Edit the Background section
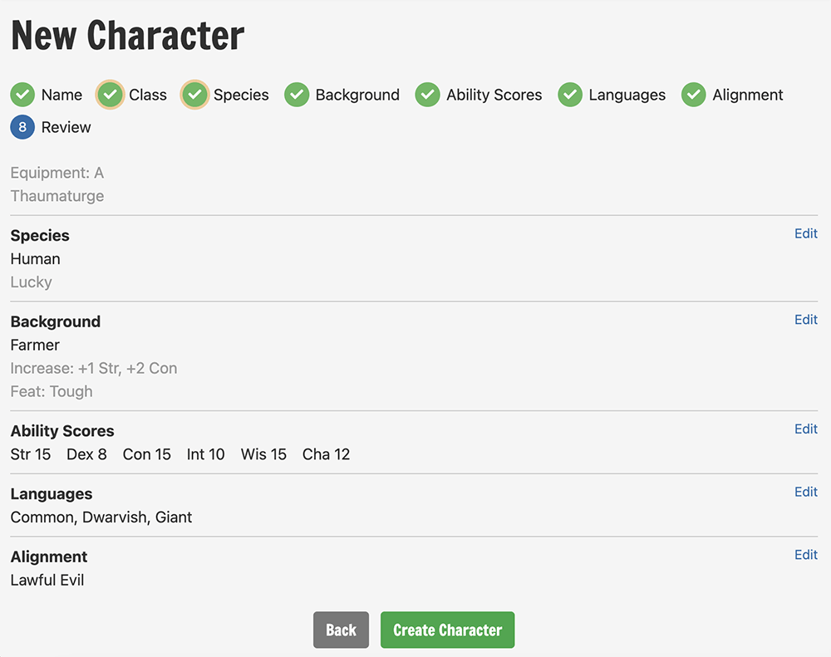The image size is (831, 657). 806,320
